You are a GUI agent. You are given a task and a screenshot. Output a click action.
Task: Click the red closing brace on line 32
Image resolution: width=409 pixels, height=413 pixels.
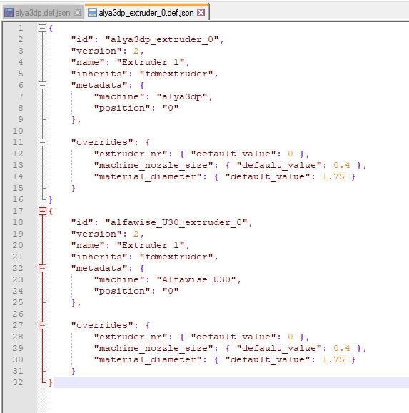pos(51,383)
